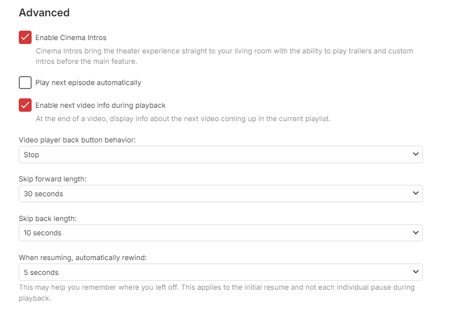458x309 pixels.
Task: Open the Skip back length dropdown showing 10 seconds
Action: (220, 232)
